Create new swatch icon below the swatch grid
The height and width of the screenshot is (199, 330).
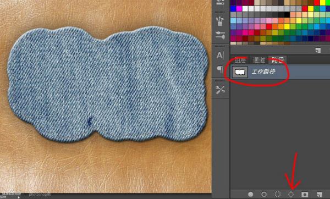318,50
